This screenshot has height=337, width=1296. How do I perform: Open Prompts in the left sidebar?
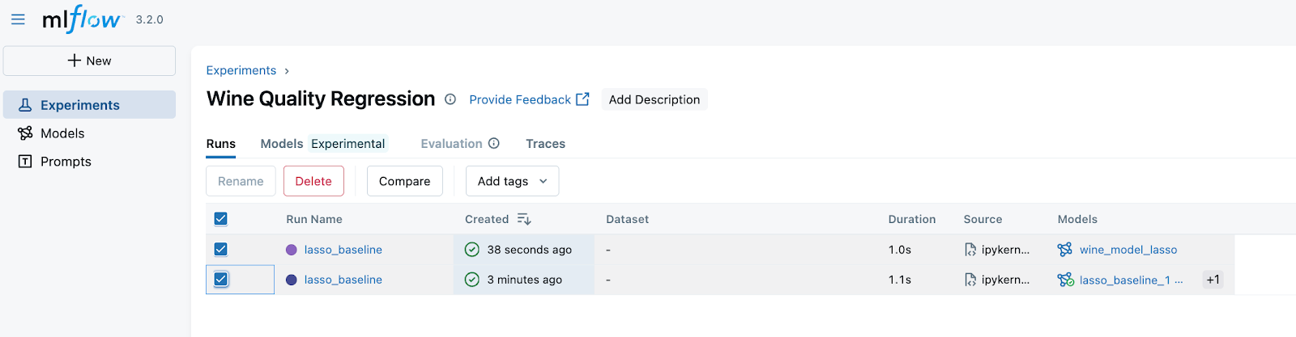pos(66,162)
